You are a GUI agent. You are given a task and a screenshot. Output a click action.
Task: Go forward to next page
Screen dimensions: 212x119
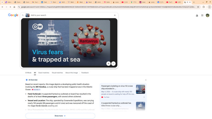[x=6, y=7]
